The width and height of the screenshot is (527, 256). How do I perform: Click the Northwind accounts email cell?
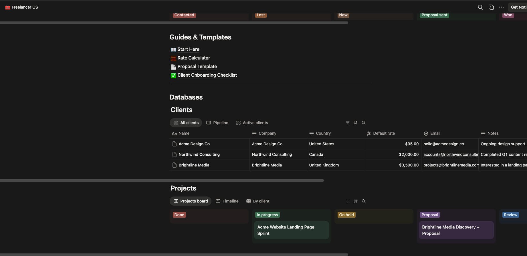(x=450, y=154)
